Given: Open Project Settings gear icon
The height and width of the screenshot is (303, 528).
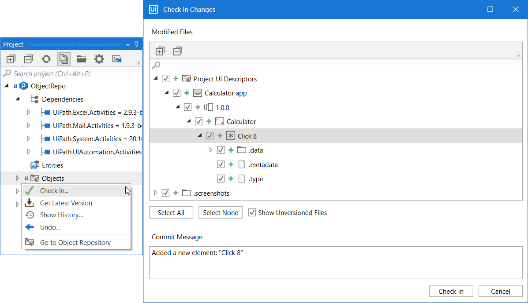Looking at the screenshot, I should 99,59.
